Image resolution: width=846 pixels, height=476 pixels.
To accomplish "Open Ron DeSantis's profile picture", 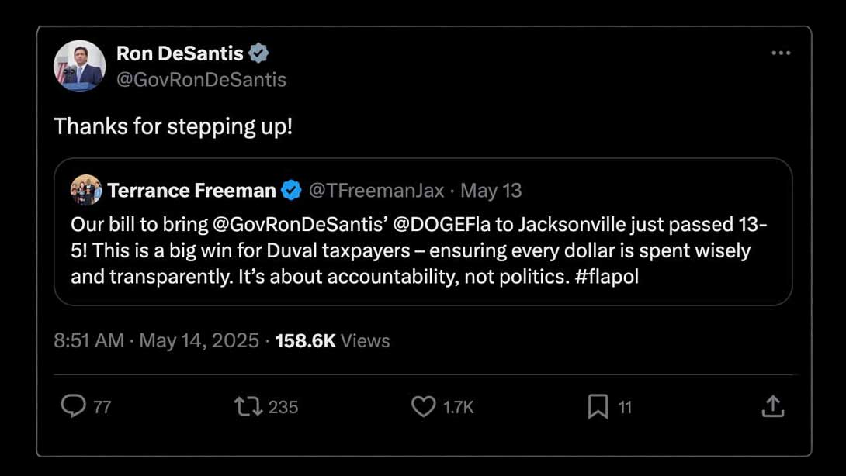I will pos(80,66).
